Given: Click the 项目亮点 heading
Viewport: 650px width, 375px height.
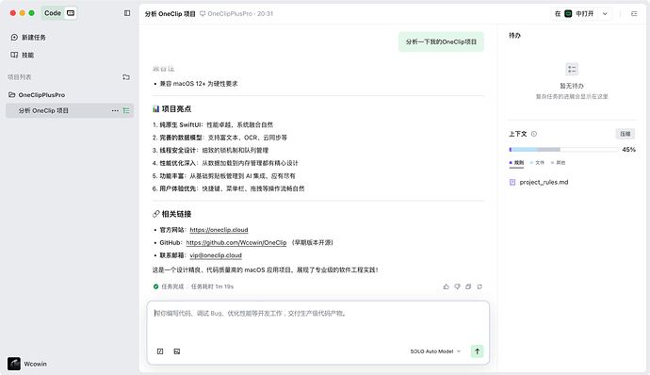Looking at the screenshot, I should (176, 109).
